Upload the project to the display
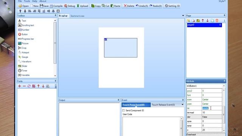Image resolution: width=242 pixels, height=136 pixels. pyautogui.click(x=82, y=6)
